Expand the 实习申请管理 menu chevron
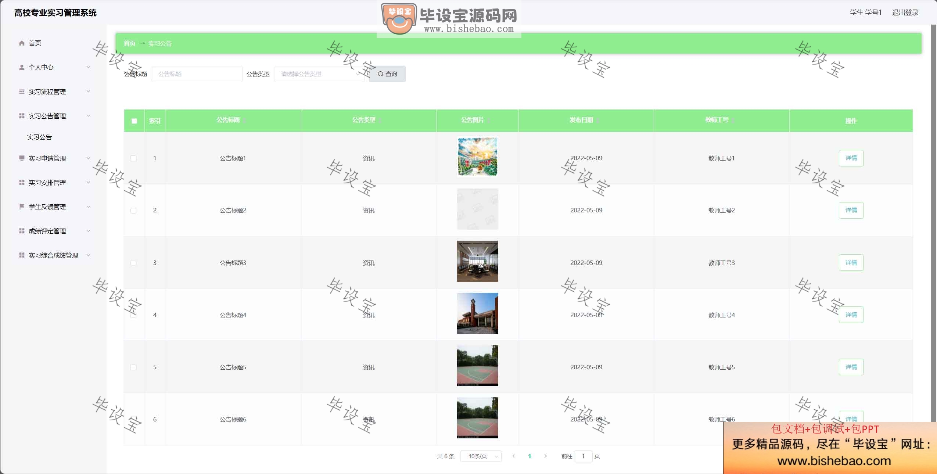Viewport: 937px width, 474px height. (88, 158)
